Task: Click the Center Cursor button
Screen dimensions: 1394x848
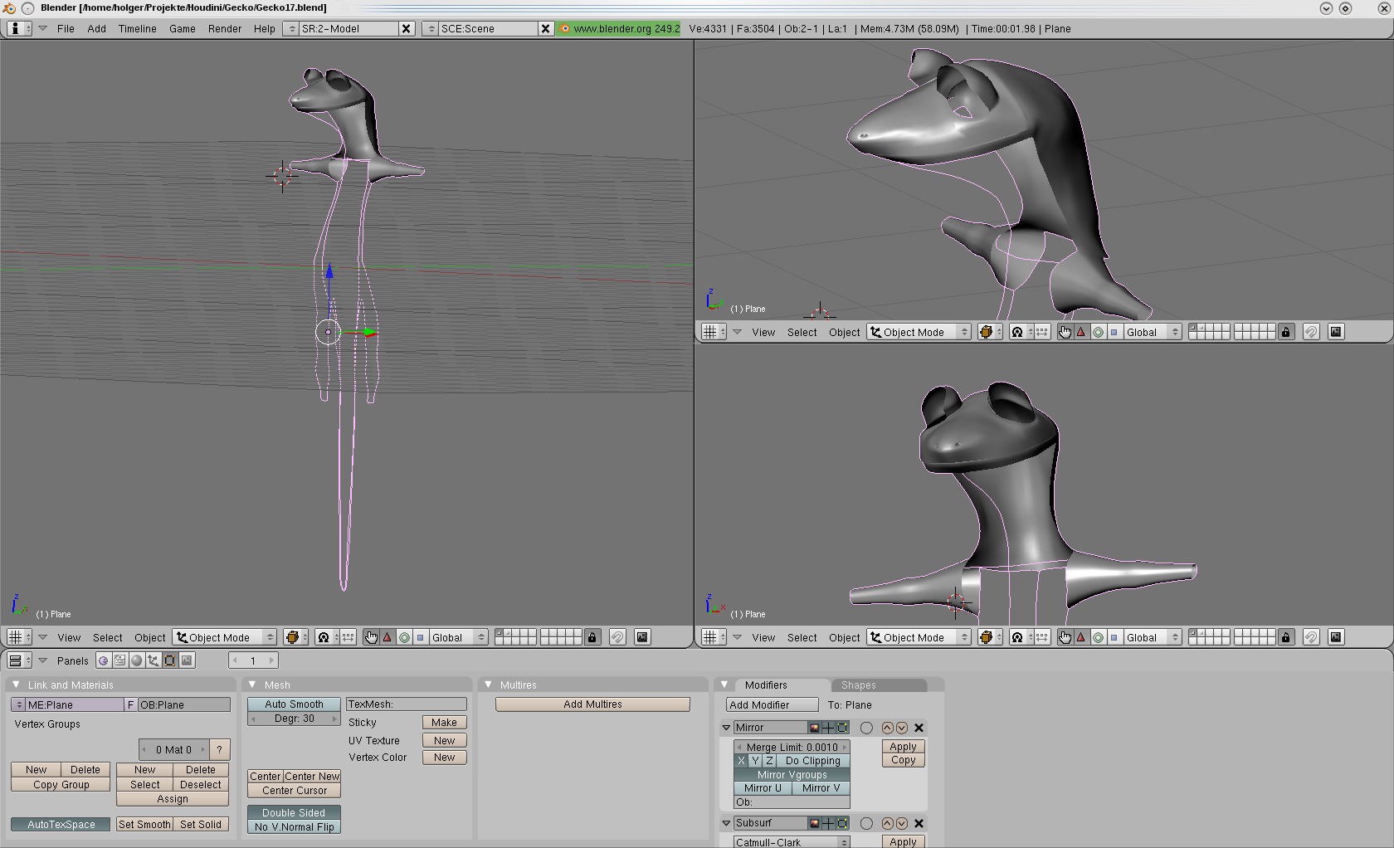Action: point(294,791)
